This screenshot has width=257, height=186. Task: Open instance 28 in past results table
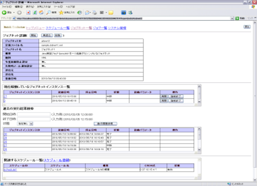5,142
